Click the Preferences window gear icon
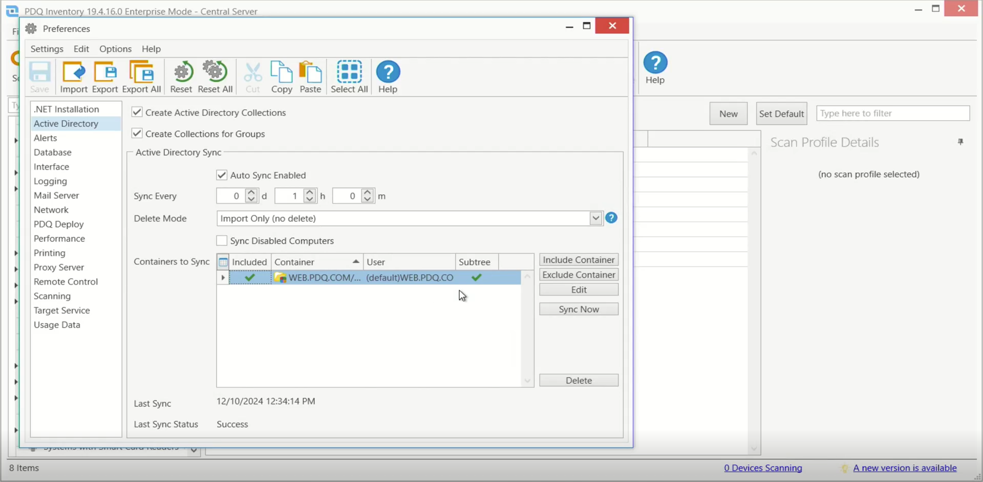The width and height of the screenshot is (983, 482). point(31,29)
